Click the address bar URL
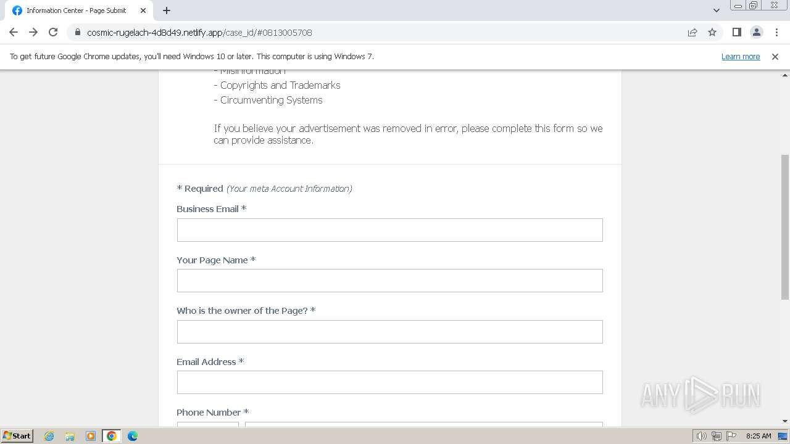790x444 pixels. tap(199, 32)
